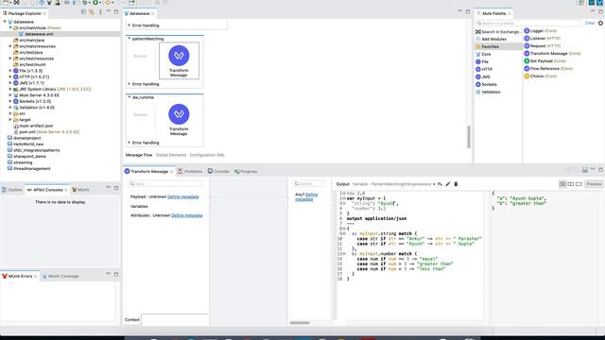Expand HTTP [v1.5.21] library node
Viewport: 605px width, 340px height.
(10, 76)
